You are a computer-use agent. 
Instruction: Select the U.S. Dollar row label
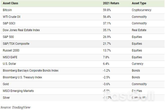click(9, 64)
